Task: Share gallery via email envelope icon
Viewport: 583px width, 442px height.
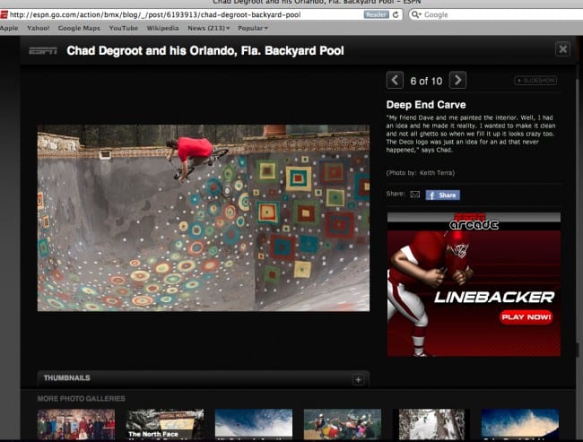Action: point(415,194)
